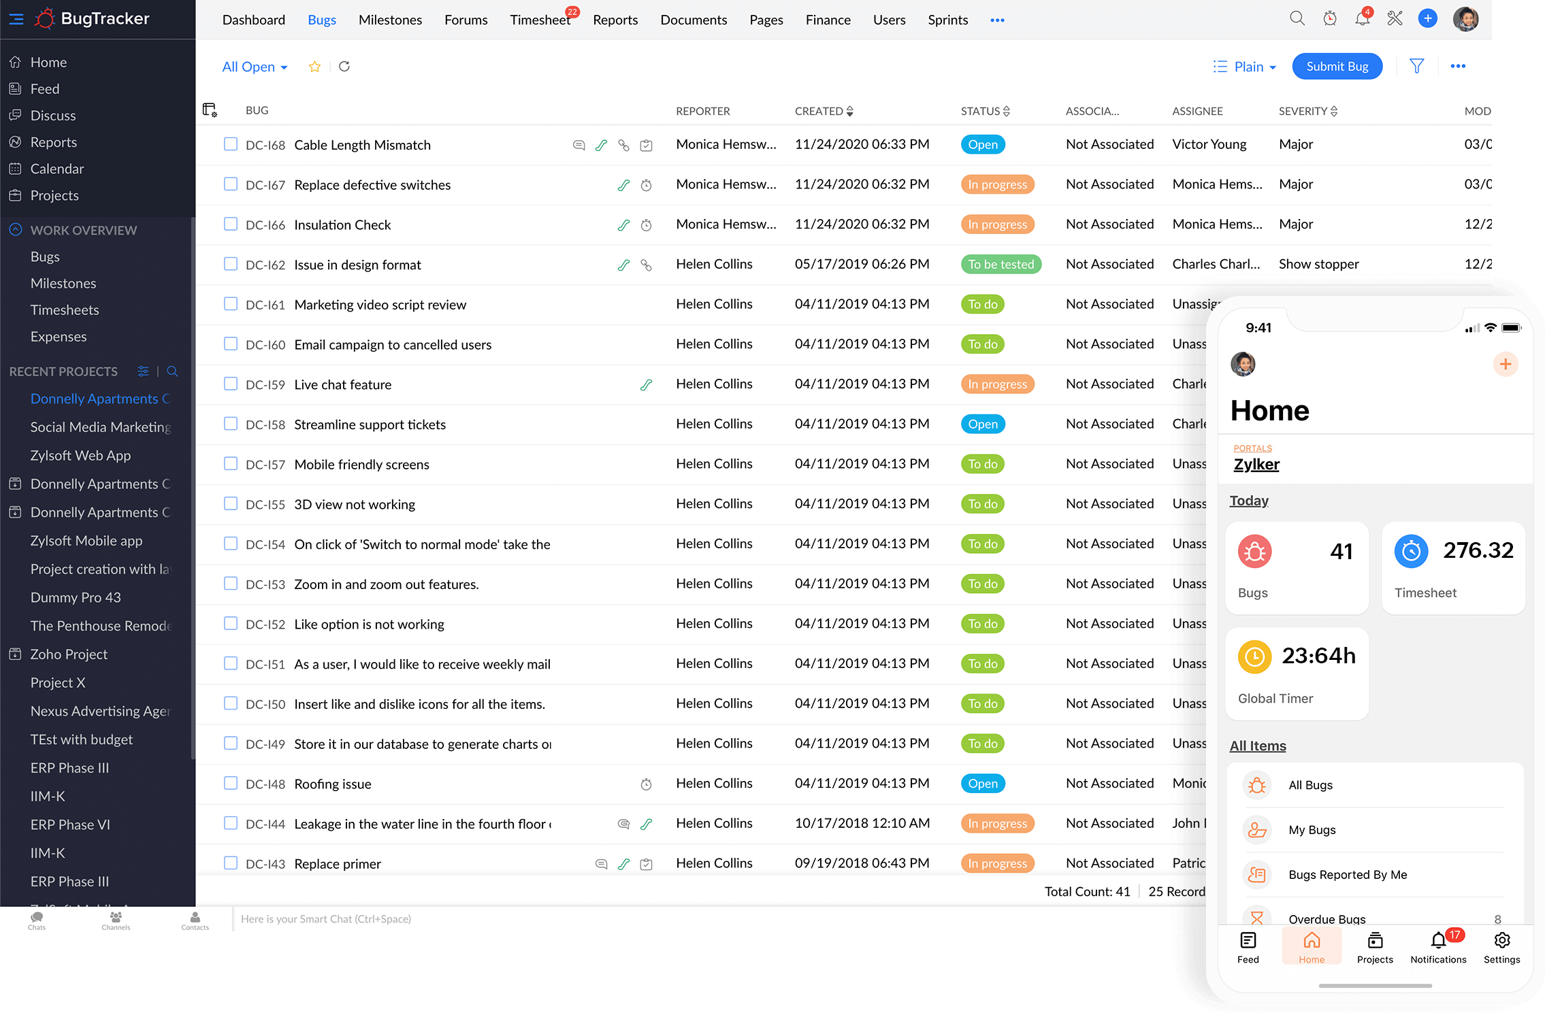Check the checkbox for bug DC-I62
Image resolution: width=1545 pixels, height=1017 pixels.
[x=230, y=264]
